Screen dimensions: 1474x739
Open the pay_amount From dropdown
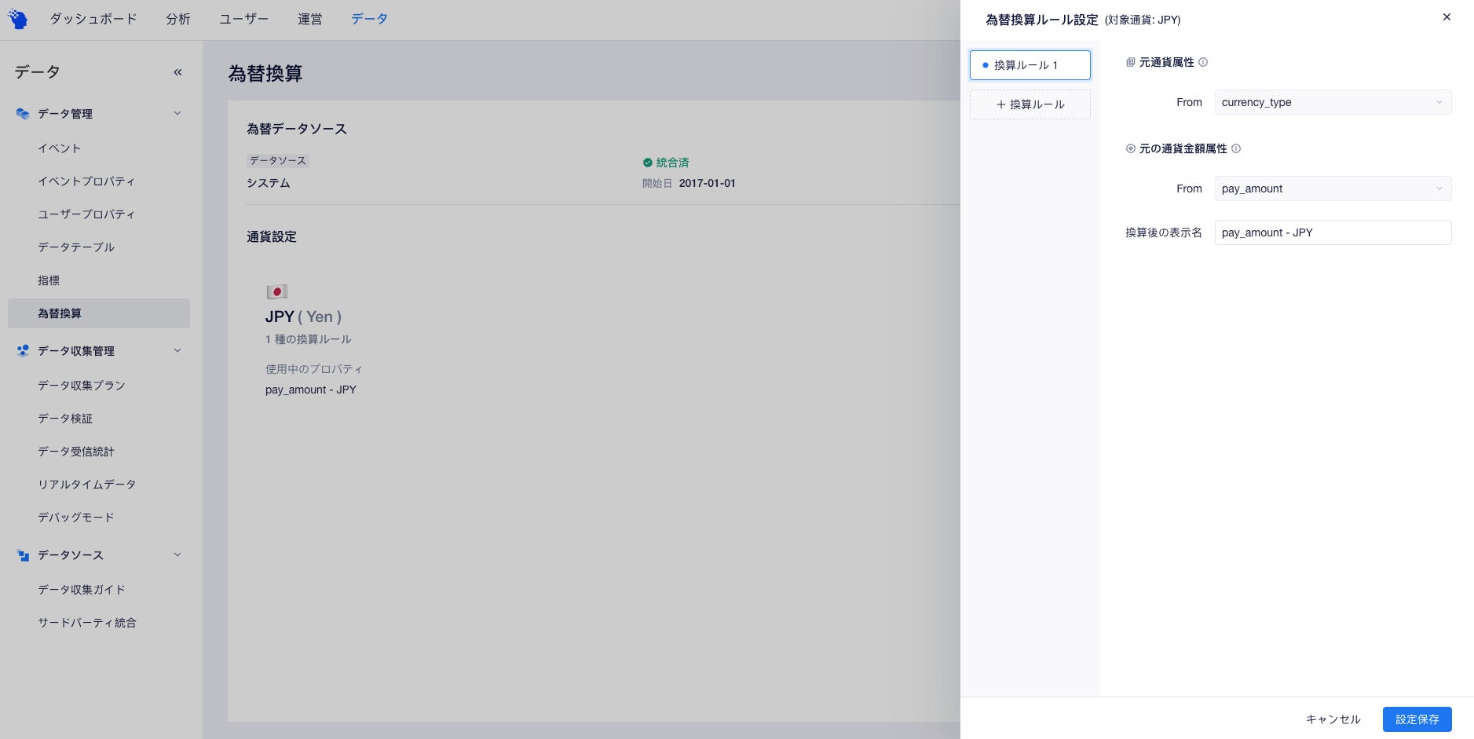click(x=1332, y=188)
